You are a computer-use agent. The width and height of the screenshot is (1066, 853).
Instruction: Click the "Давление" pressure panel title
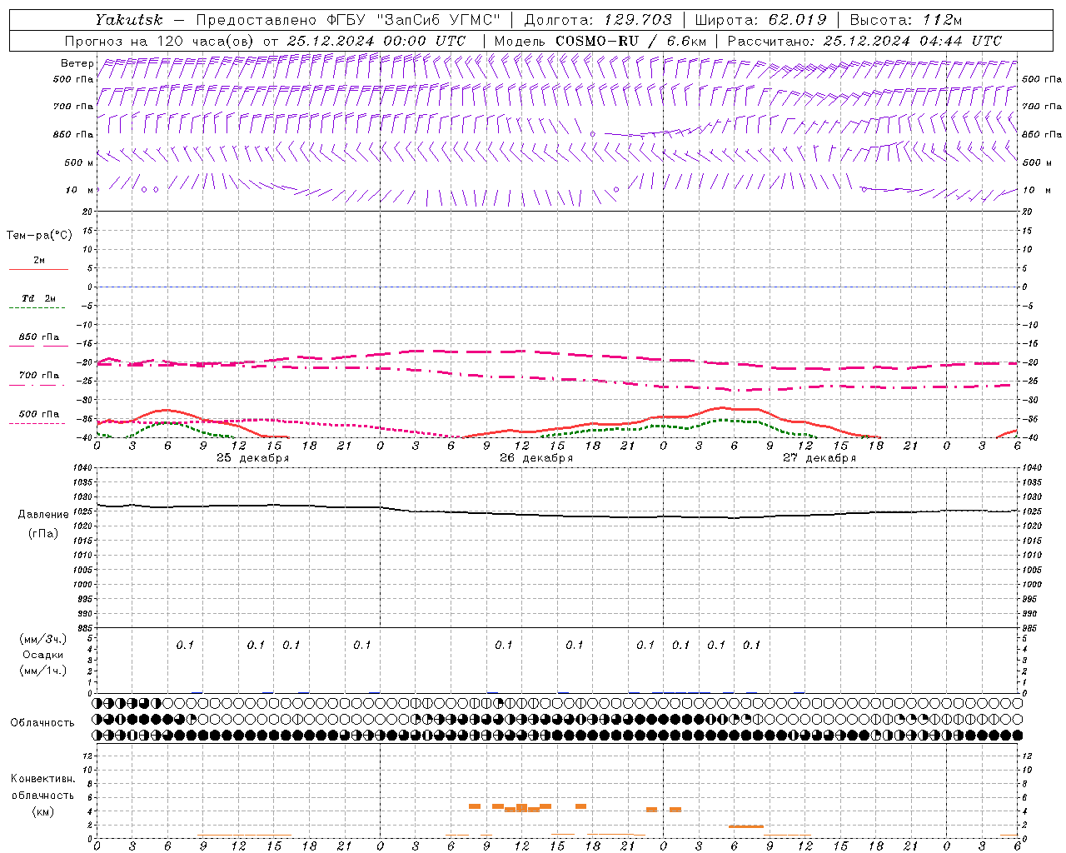(x=43, y=515)
